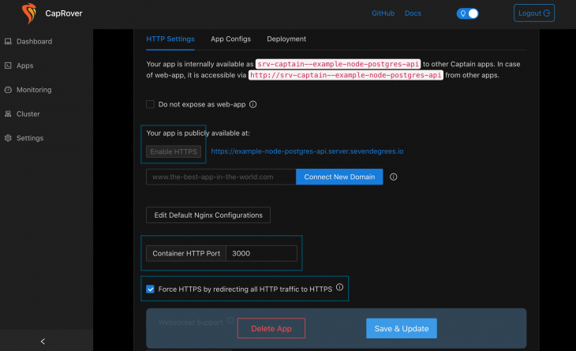Screen dimensions: 576x351
Task: Click info icon next to Do not expose as web-app
Action: tap(253, 104)
